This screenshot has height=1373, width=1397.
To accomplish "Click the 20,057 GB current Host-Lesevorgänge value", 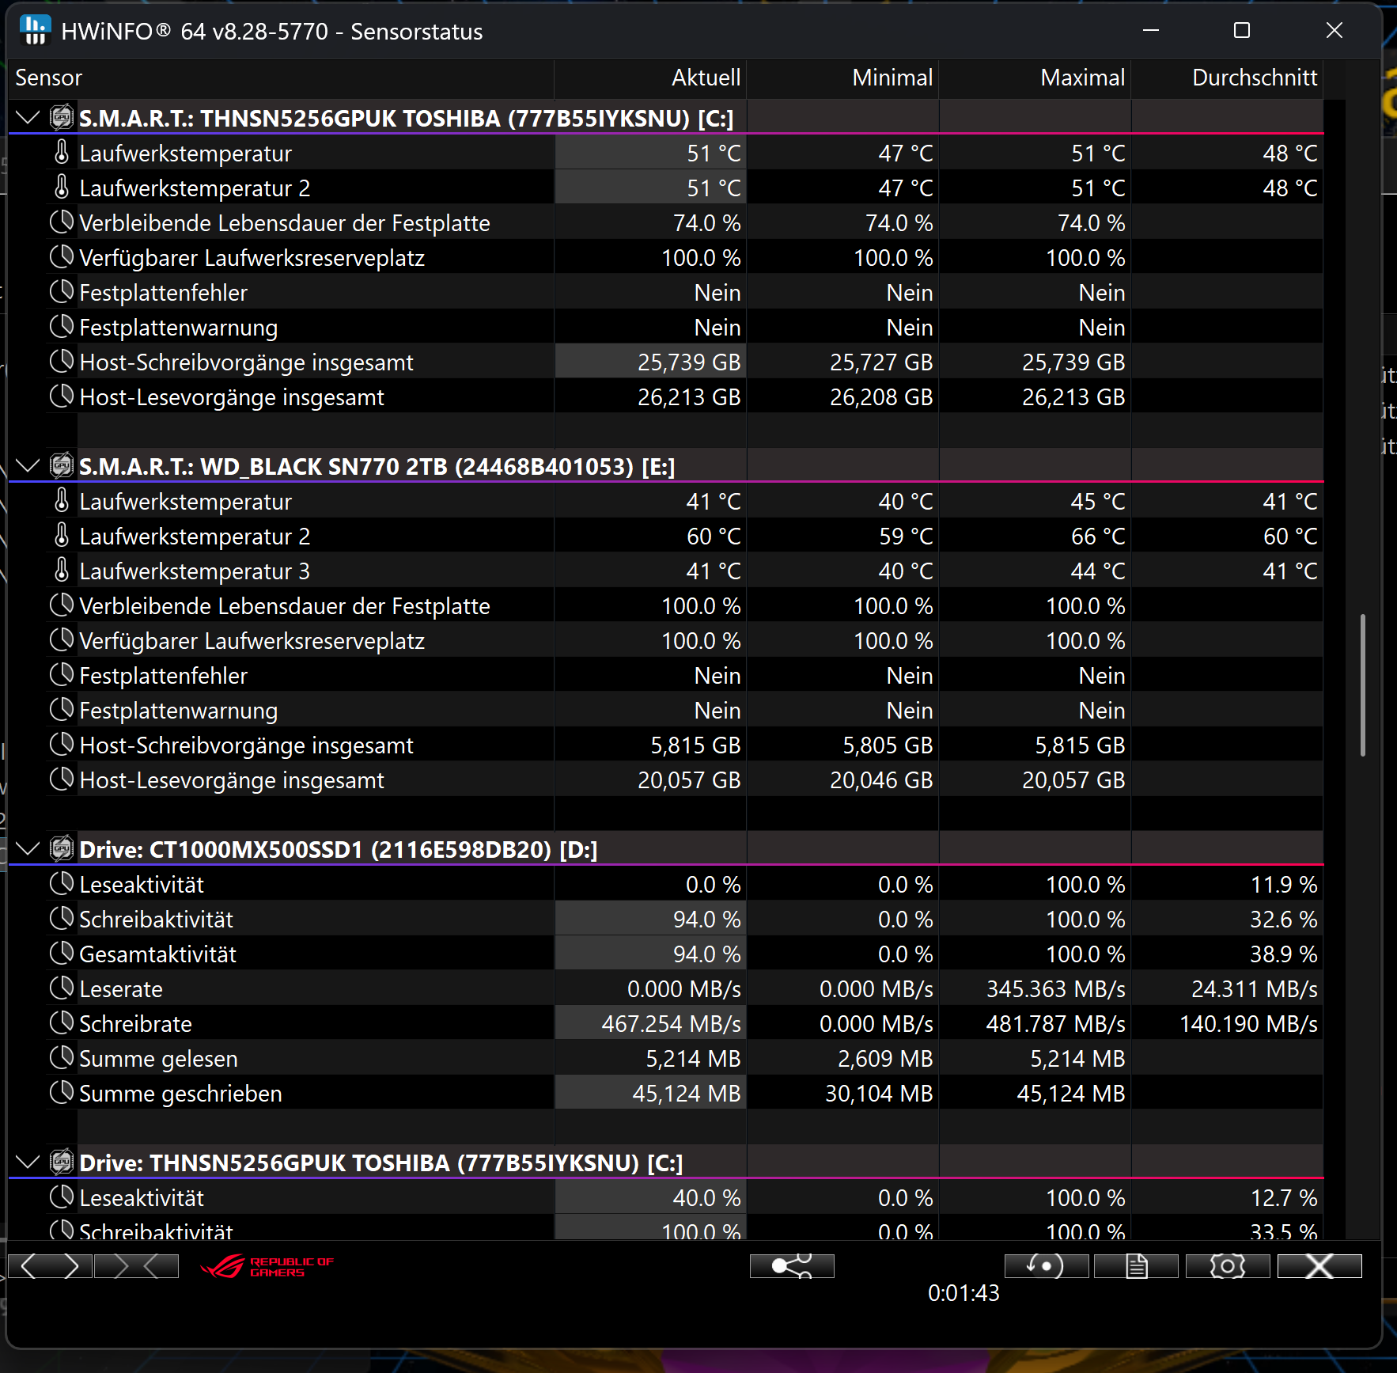I will (x=650, y=780).
